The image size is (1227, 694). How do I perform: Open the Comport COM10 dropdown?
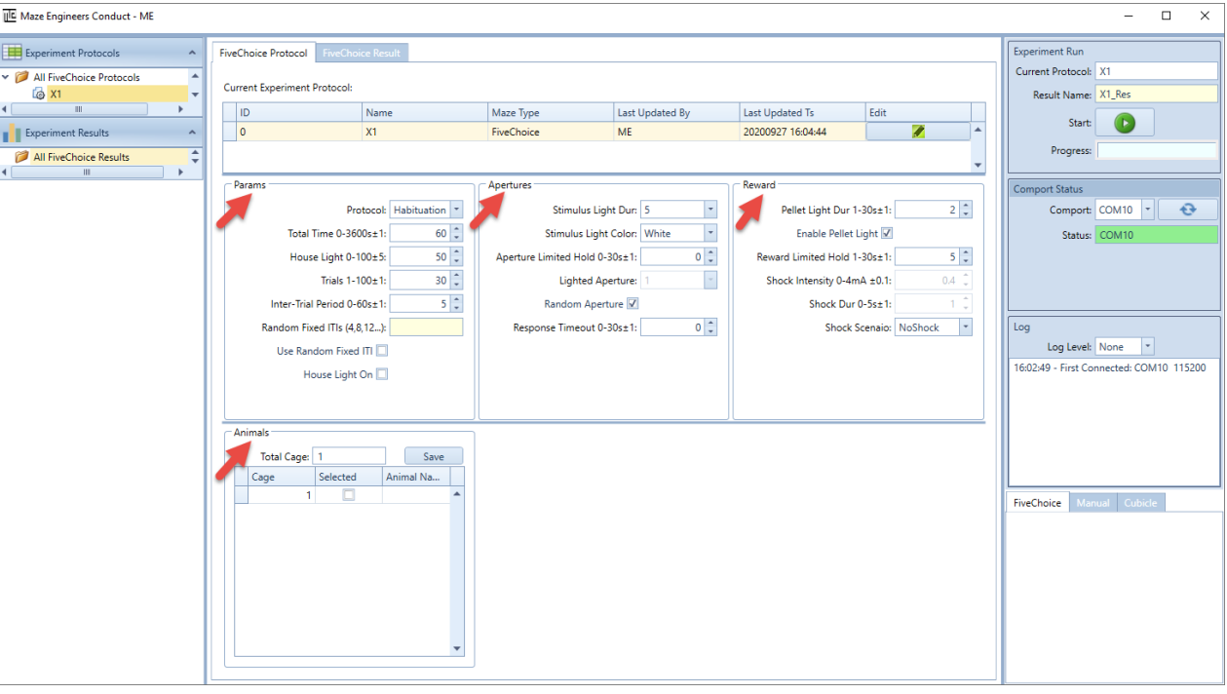point(1147,210)
